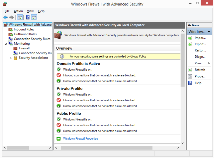The width and height of the screenshot is (214, 158).
Task: Select Security Associations tree item
Action: click(33, 58)
